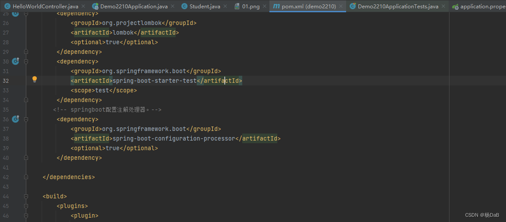Open the 01.png tab
506x222 pixels.
pyautogui.click(x=251, y=7)
